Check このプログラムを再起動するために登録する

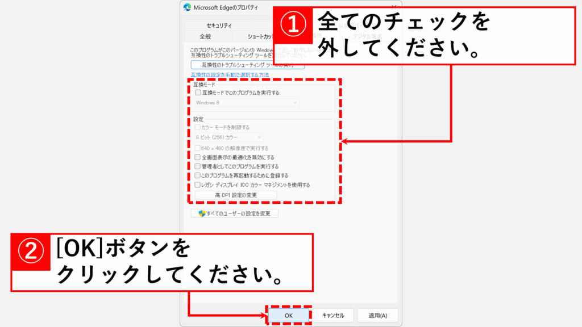coord(198,175)
